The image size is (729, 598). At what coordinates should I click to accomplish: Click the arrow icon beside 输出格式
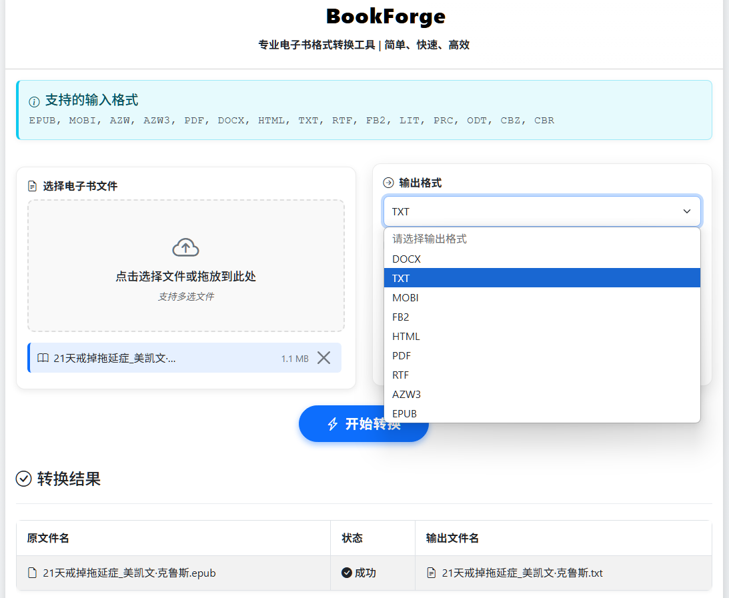pos(388,183)
